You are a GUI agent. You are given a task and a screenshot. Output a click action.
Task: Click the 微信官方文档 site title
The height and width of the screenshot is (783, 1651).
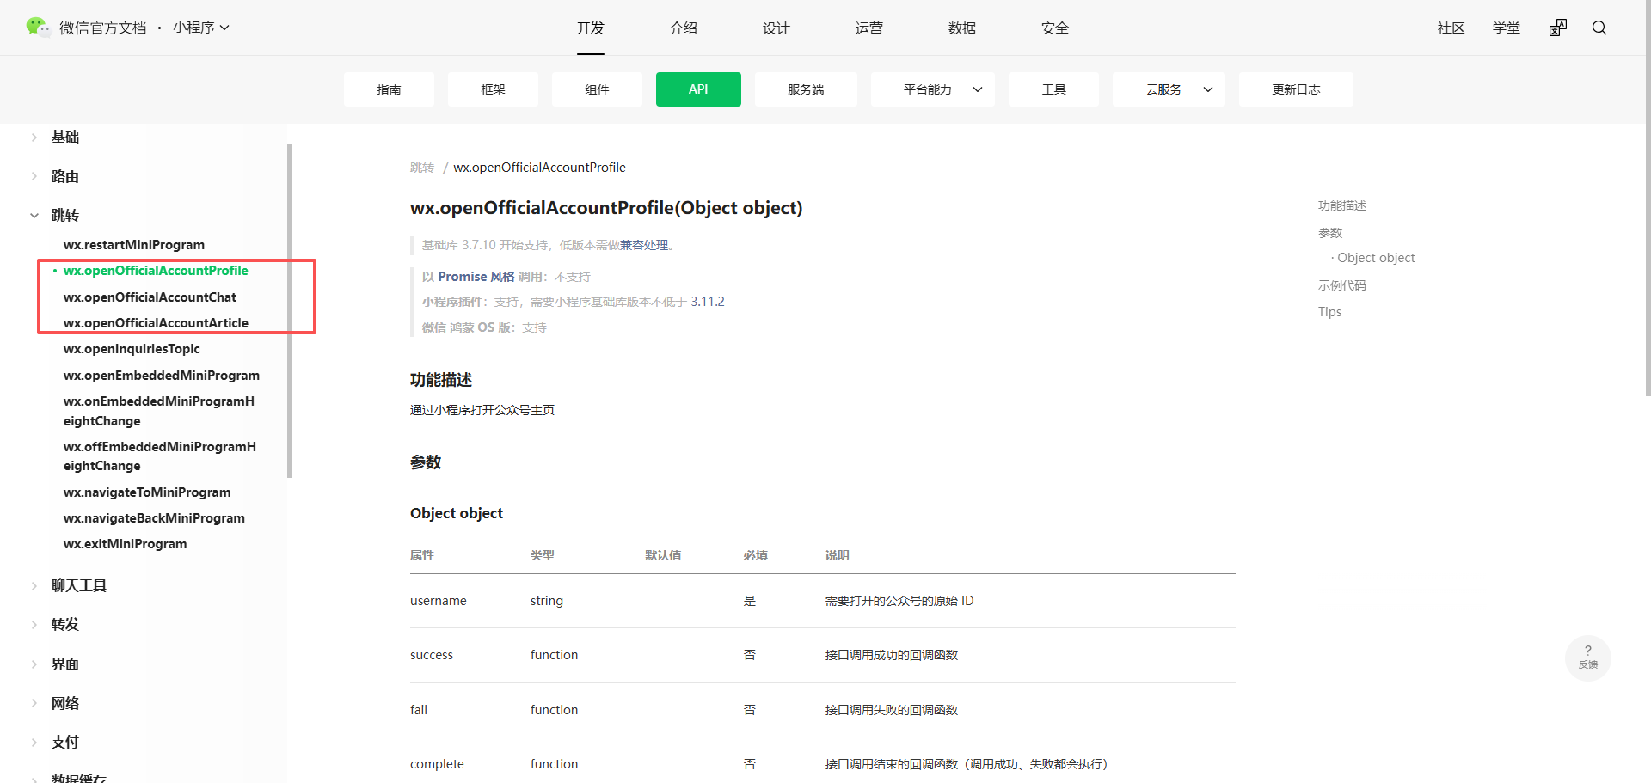coord(103,28)
